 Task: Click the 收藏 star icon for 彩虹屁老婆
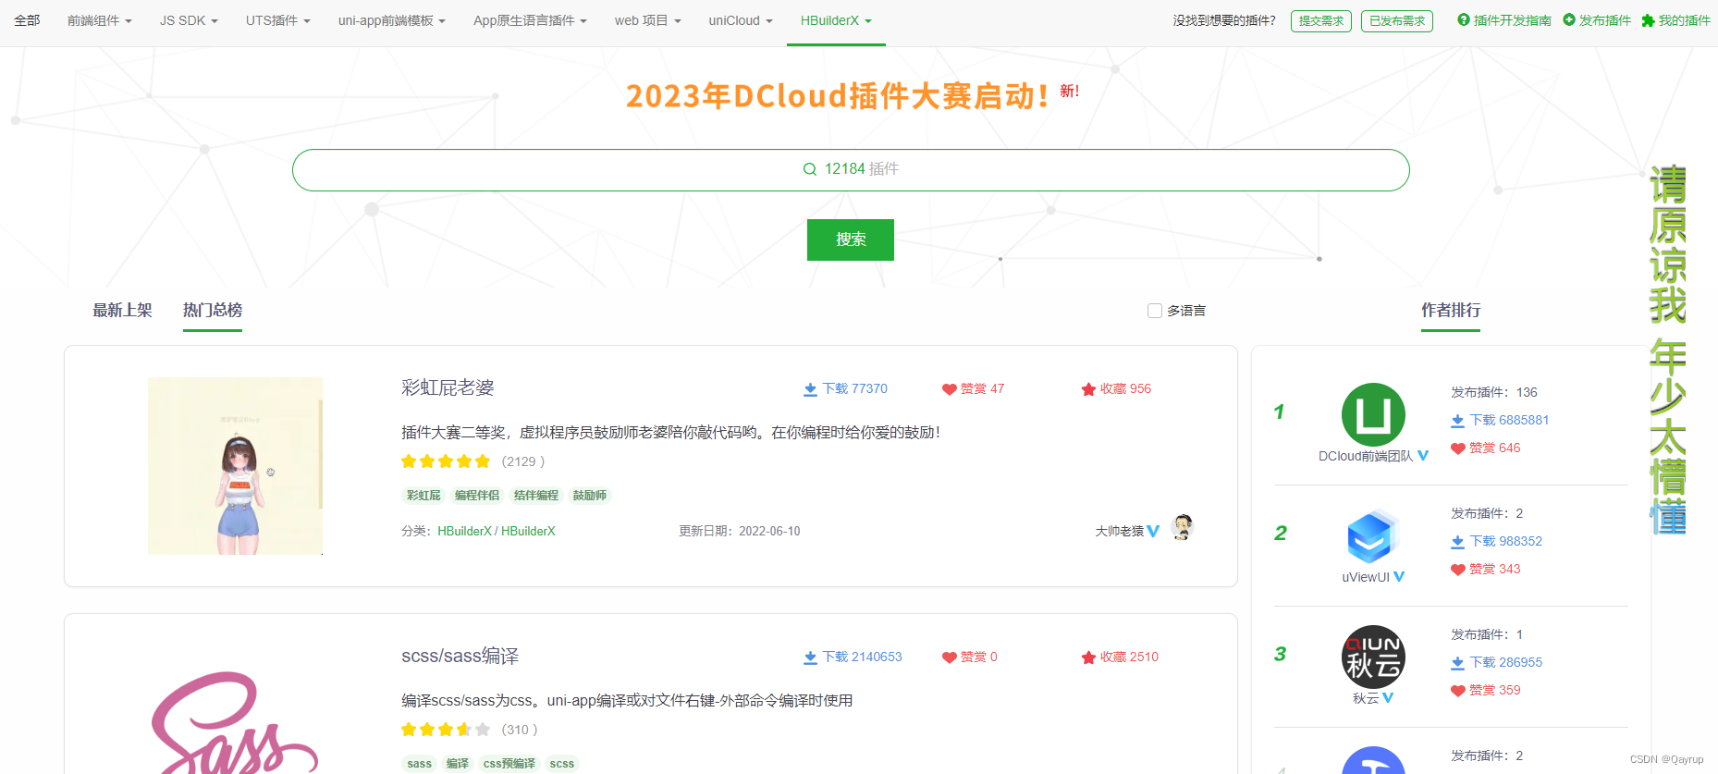(x=1088, y=389)
